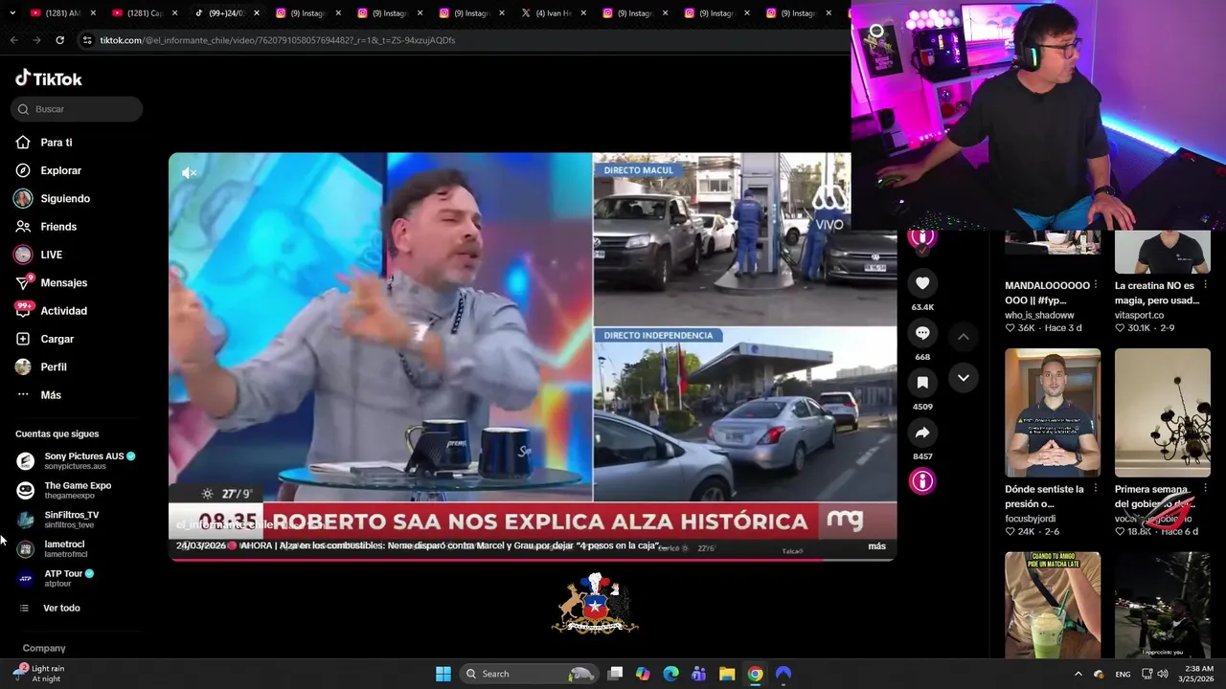Open who_is_shadoww profile link

[x=1039, y=315]
